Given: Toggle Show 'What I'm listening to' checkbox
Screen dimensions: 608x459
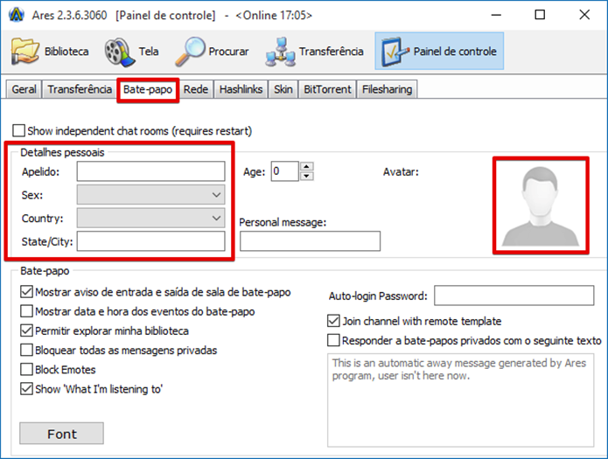Looking at the screenshot, I should 26,389.
